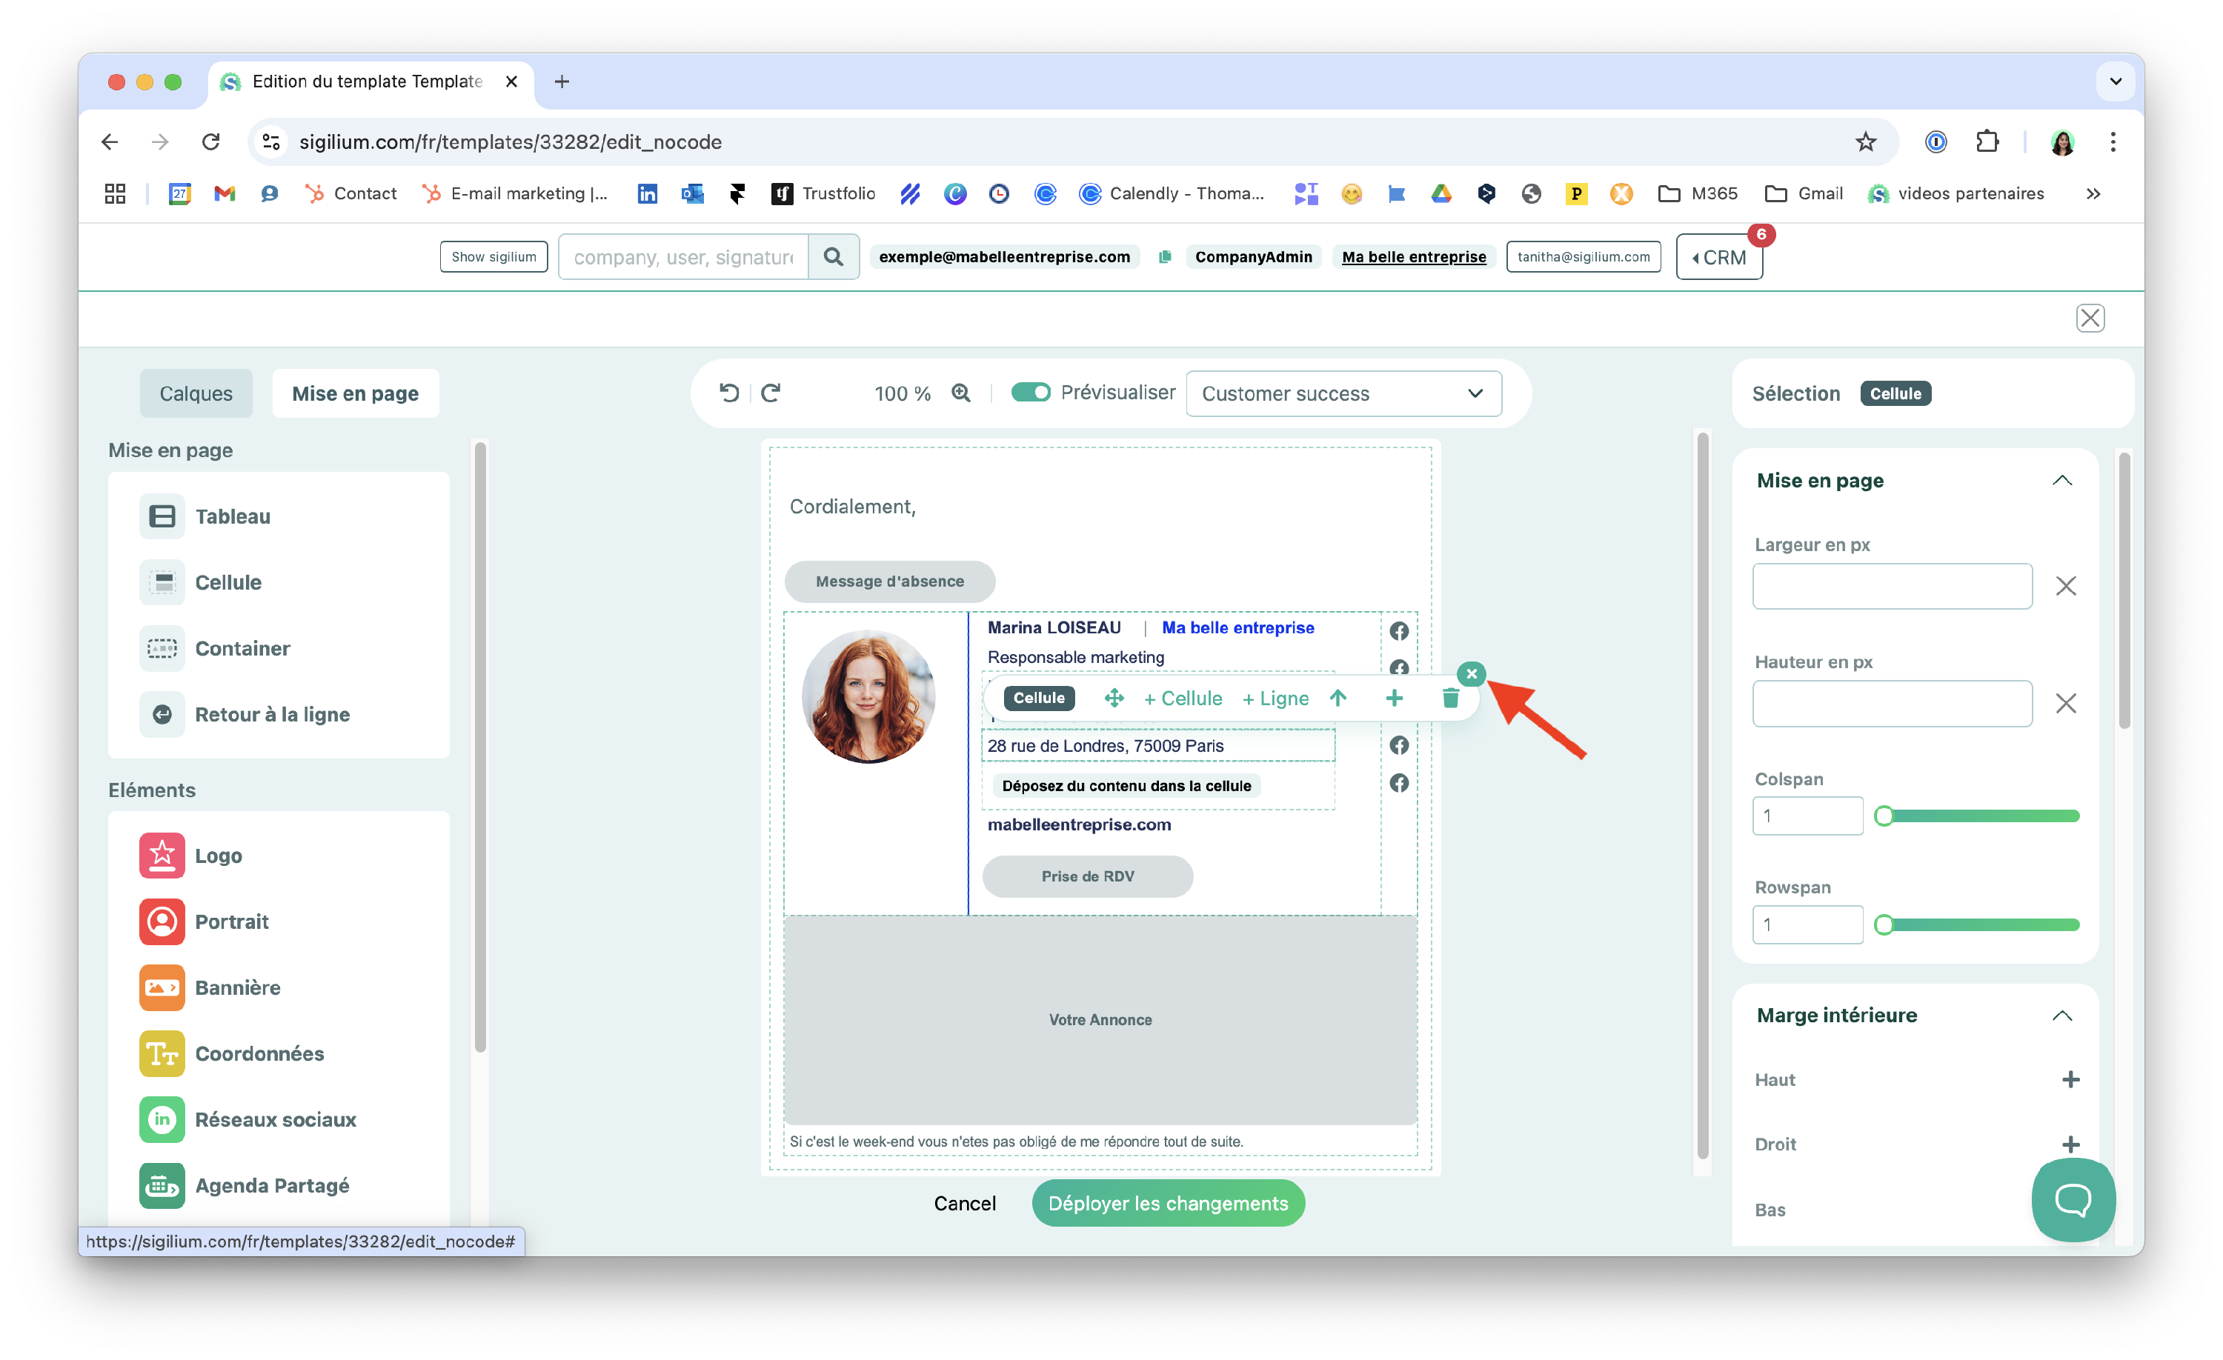
Task: Click the Largeur en px input field
Action: click(x=1892, y=586)
